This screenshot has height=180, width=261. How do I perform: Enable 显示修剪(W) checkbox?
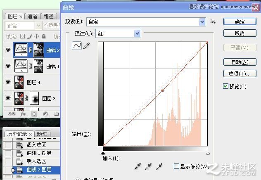click(x=176, y=166)
